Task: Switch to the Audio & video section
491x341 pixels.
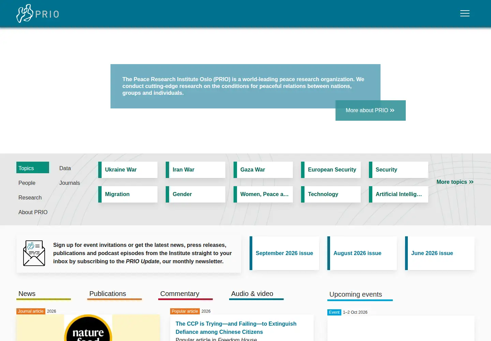Action: point(256,294)
